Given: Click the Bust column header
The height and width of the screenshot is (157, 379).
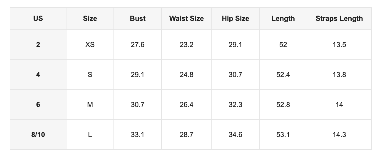Looking at the screenshot, I should pyautogui.click(x=138, y=19).
